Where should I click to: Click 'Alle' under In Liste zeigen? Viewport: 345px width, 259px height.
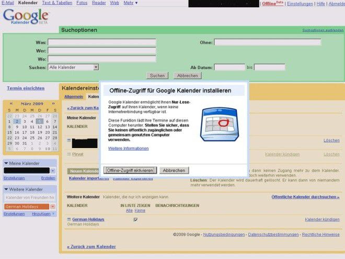(129, 210)
